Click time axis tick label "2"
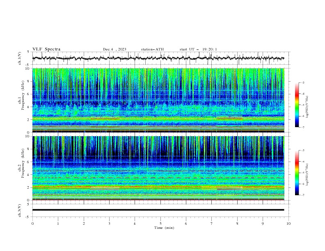Screen dimensions: 325x251 pos(84,224)
